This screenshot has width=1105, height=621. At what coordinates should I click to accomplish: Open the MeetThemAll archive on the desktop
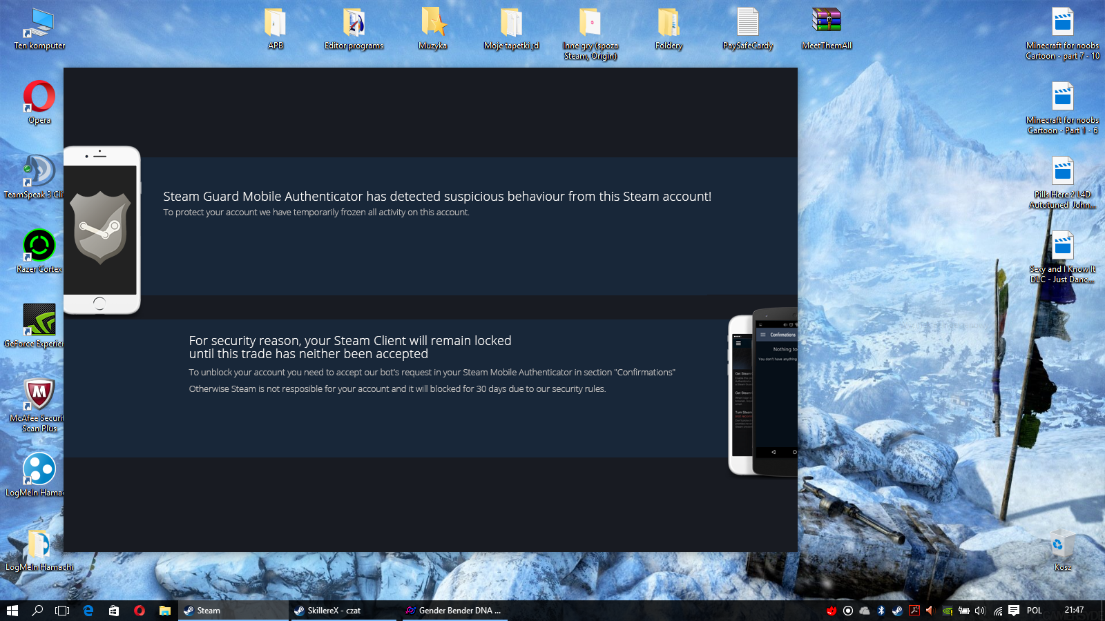[826, 22]
